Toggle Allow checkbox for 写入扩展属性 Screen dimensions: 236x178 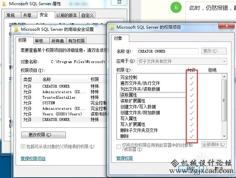pyautogui.click(x=192, y=125)
